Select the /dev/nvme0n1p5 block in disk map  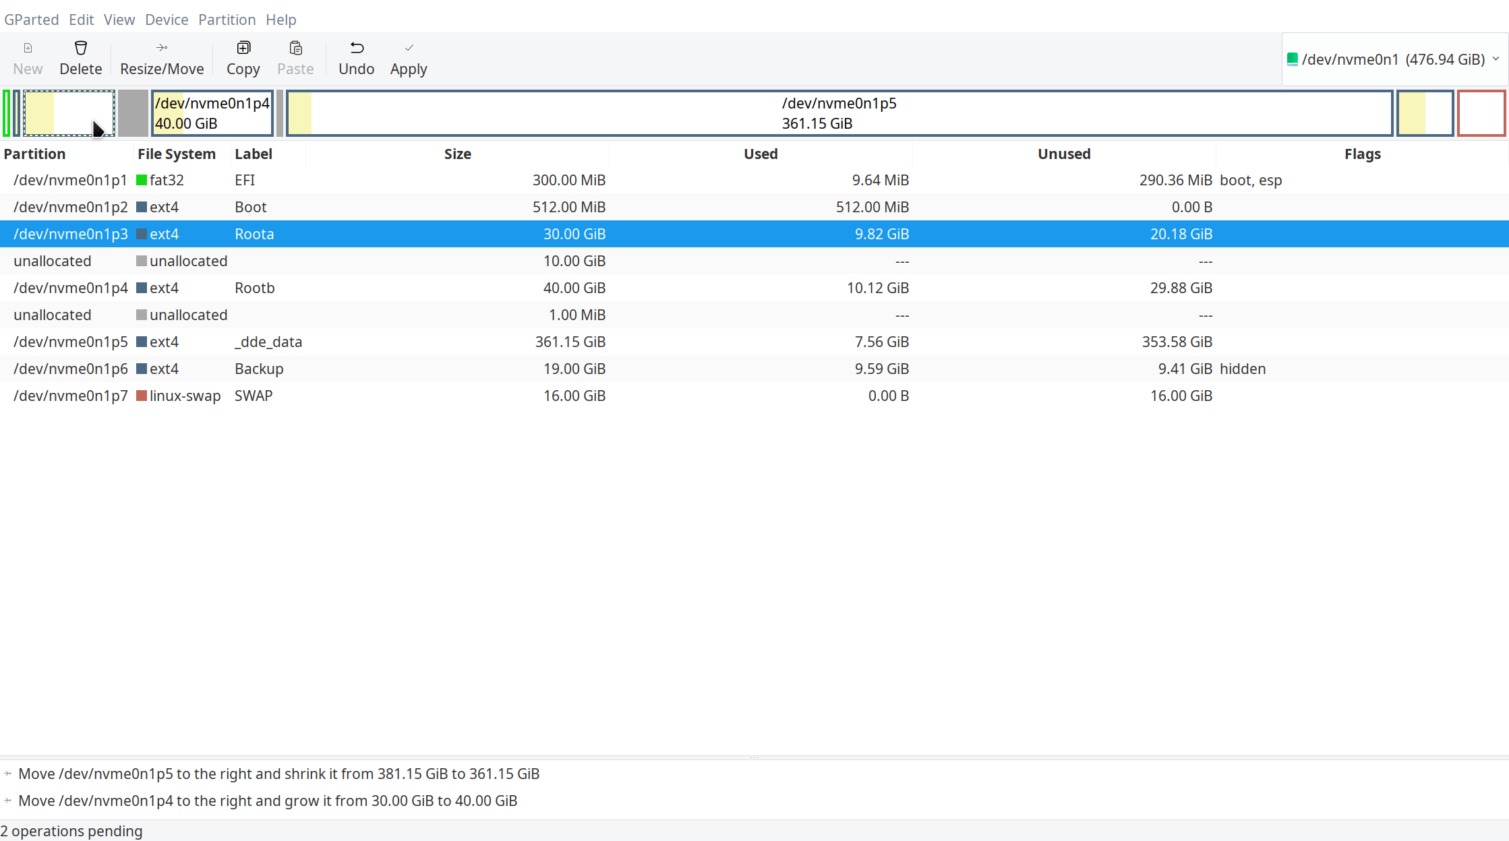839,113
